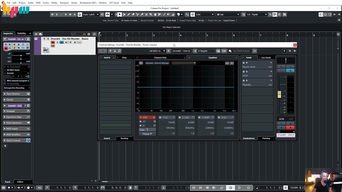Open the Transport menu

(x=64, y=3)
